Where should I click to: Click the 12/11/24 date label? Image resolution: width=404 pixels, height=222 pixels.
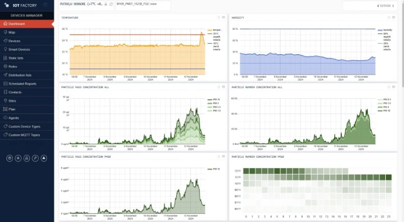click(x=385, y=6)
